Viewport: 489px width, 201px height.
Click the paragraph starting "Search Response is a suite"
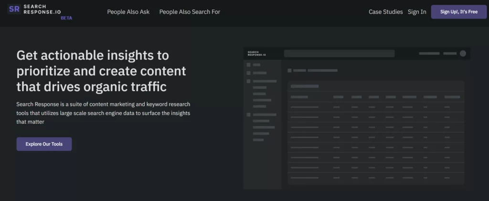coord(103,113)
